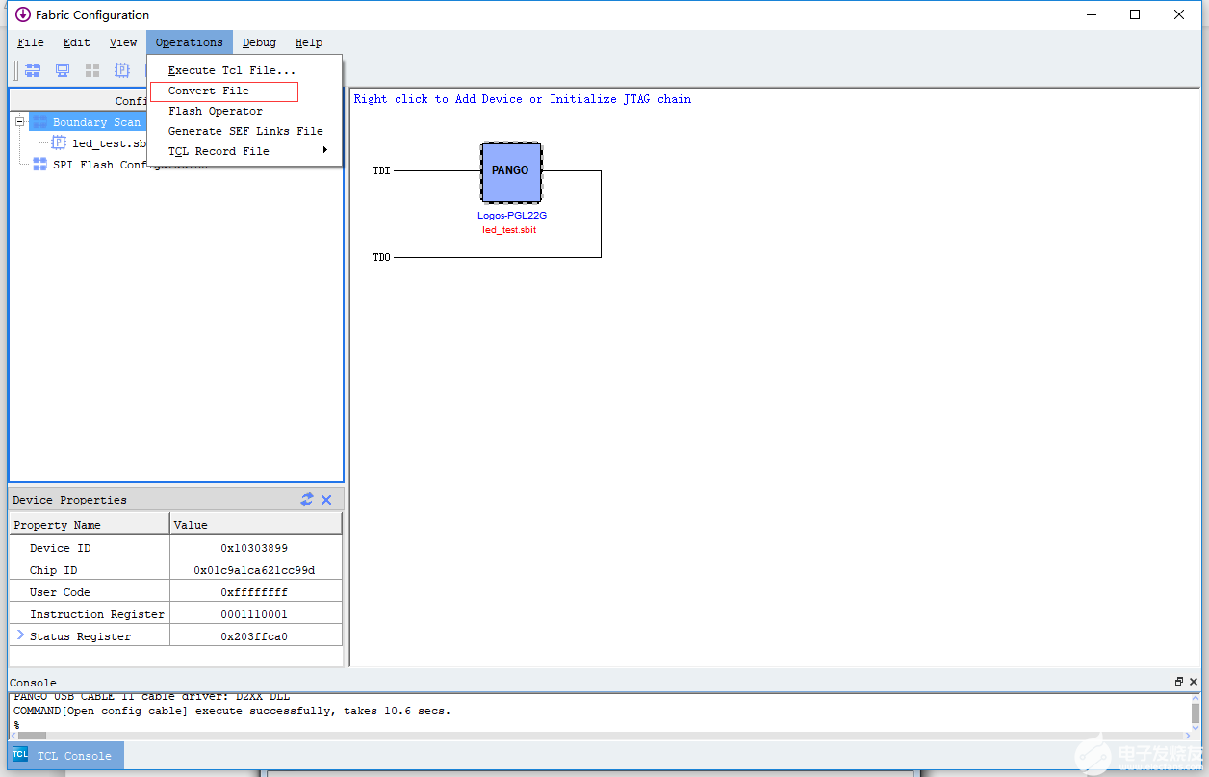This screenshot has width=1209, height=777.
Task: Click the Boundary Scan toolbar icon
Action: pyautogui.click(x=33, y=70)
